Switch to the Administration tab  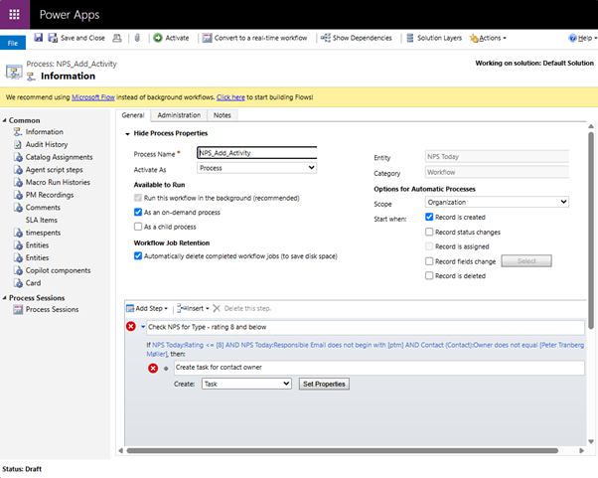point(179,115)
